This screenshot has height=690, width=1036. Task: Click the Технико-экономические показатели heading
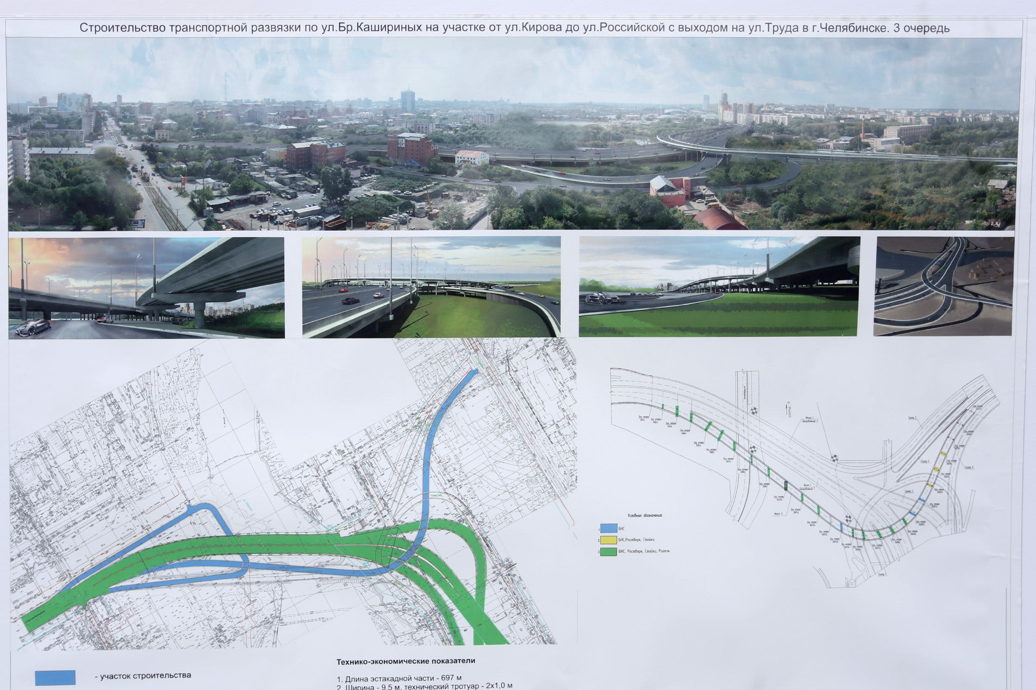tap(406, 661)
